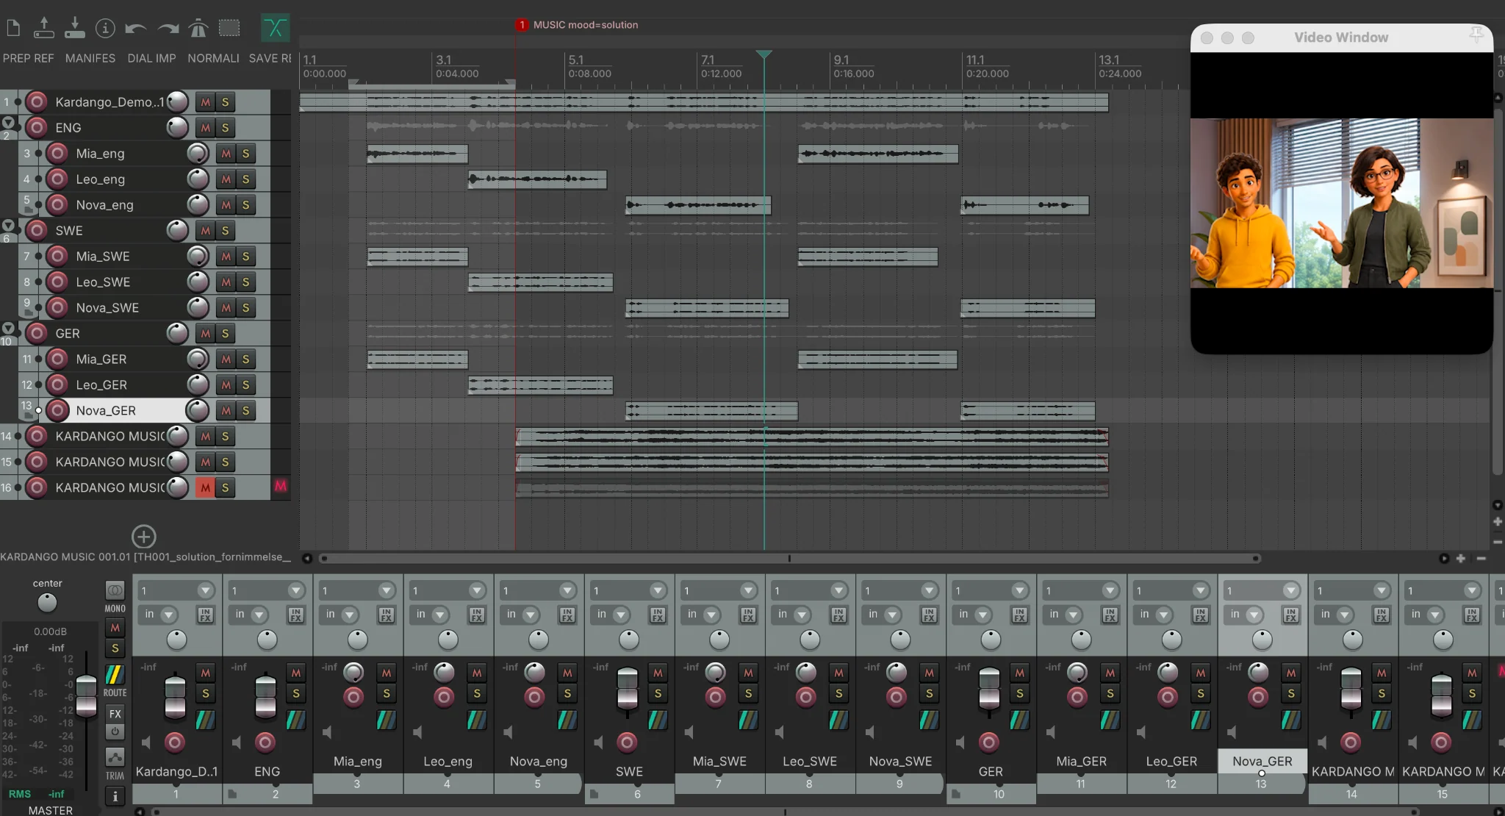The image size is (1505, 816).
Task: Collapse the SWE folder track
Action: (x=8, y=225)
